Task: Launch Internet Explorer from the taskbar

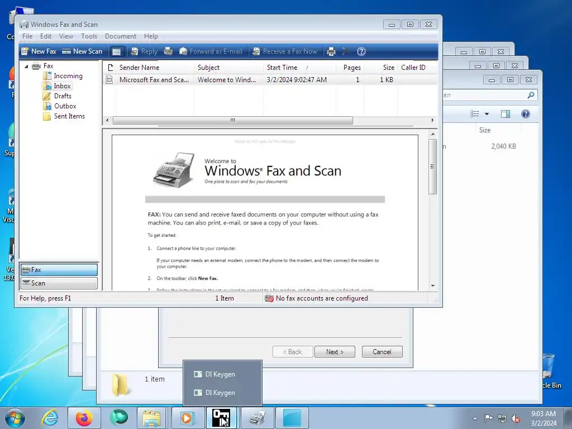Action: pyautogui.click(x=50, y=418)
